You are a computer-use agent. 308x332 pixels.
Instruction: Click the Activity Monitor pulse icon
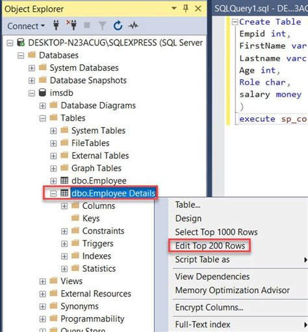tap(133, 26)
